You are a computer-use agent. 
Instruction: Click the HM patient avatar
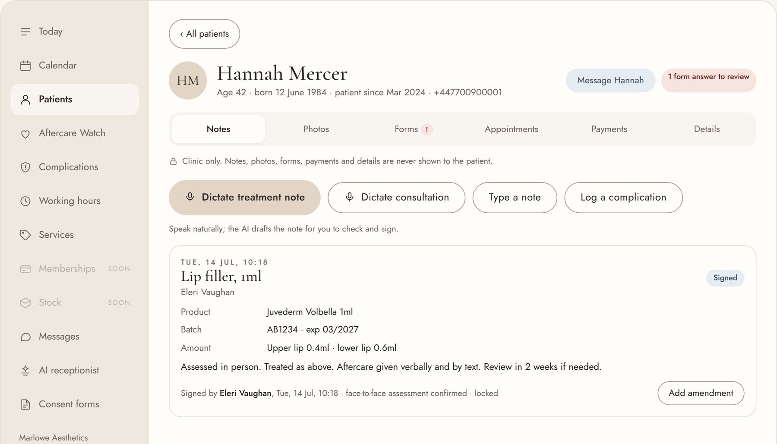(x=188, y=81)
